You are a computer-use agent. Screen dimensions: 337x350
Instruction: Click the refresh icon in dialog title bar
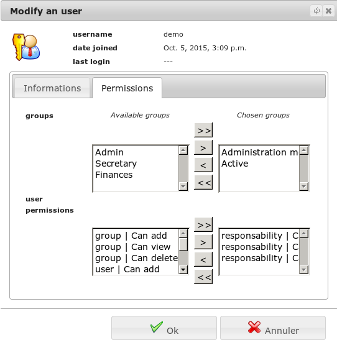coord(316,11)
